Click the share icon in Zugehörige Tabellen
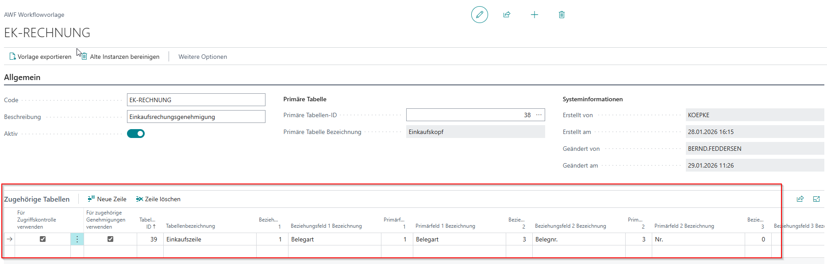The width and height of the screenshot is (827, 264). (x=800, y=199)
